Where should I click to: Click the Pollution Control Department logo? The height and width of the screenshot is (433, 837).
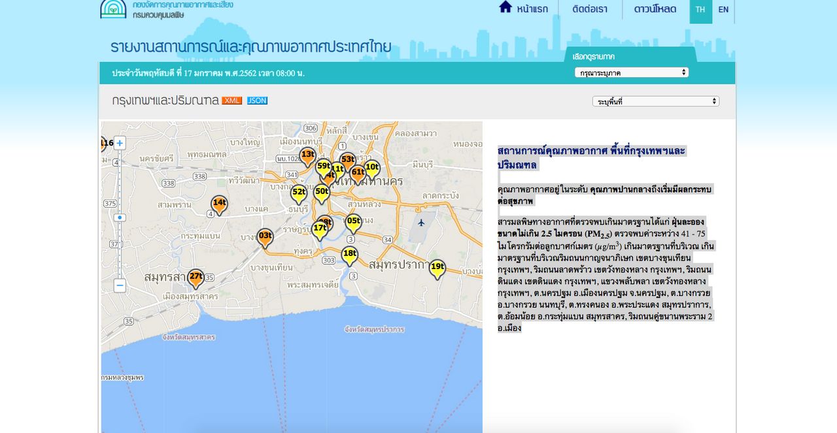click(x=113, y=8)
